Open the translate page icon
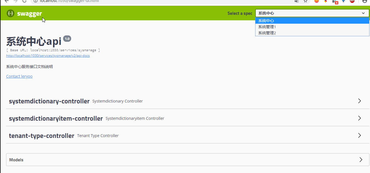The image size is (370, 173). tap(297, 1)
